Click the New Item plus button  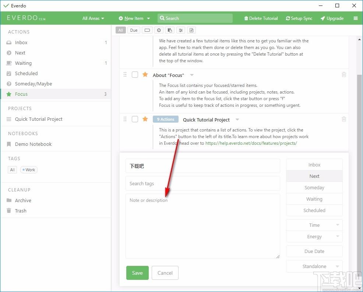click(x=131, y=18)
